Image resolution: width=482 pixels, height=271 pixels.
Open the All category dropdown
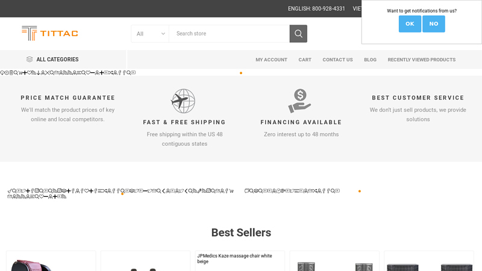click(x=150, y=34)
